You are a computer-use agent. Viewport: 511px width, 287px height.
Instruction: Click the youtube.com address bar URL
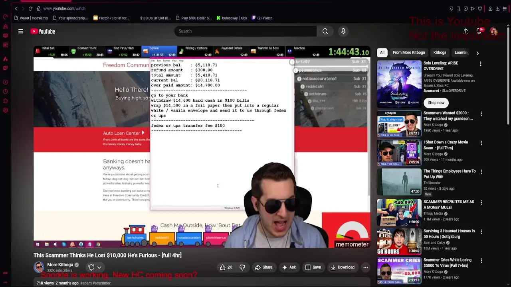64,8
